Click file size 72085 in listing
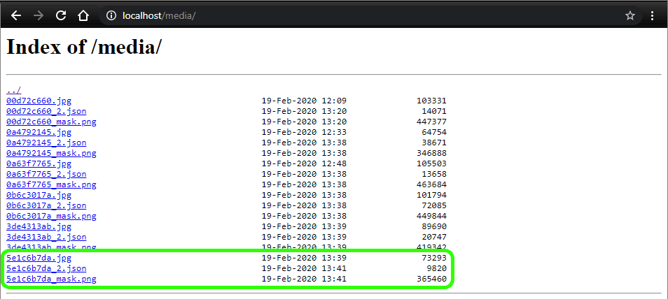Image resolution: width=668 pixels, height=299 pixels. (x=434, y=206)
